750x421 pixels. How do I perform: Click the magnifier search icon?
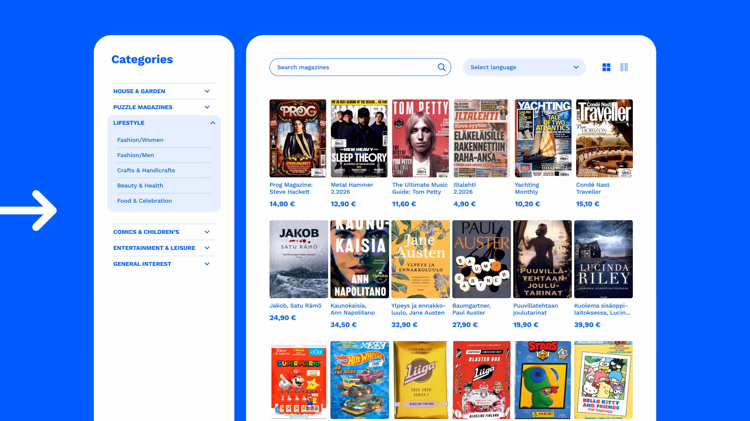point(441,67)
